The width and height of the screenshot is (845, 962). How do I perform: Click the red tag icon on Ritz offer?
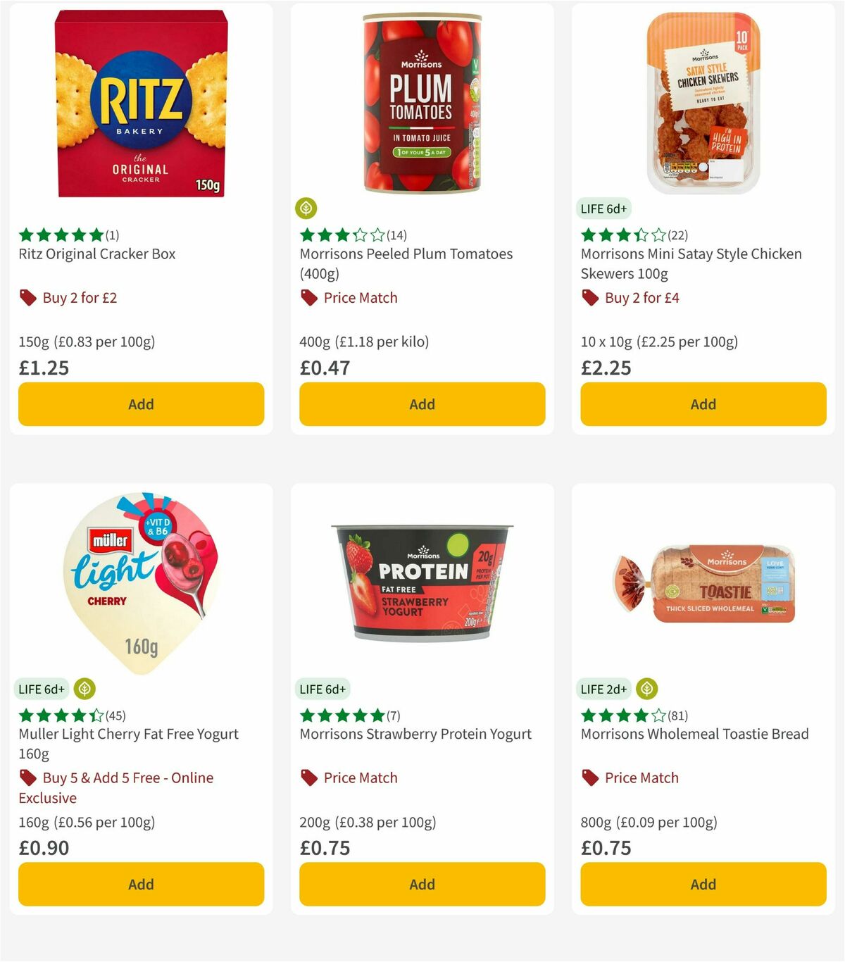[27, 297]
